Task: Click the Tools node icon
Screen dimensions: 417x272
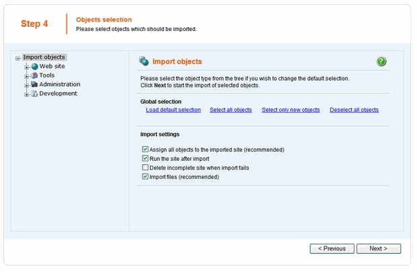Action: (34, 75)
